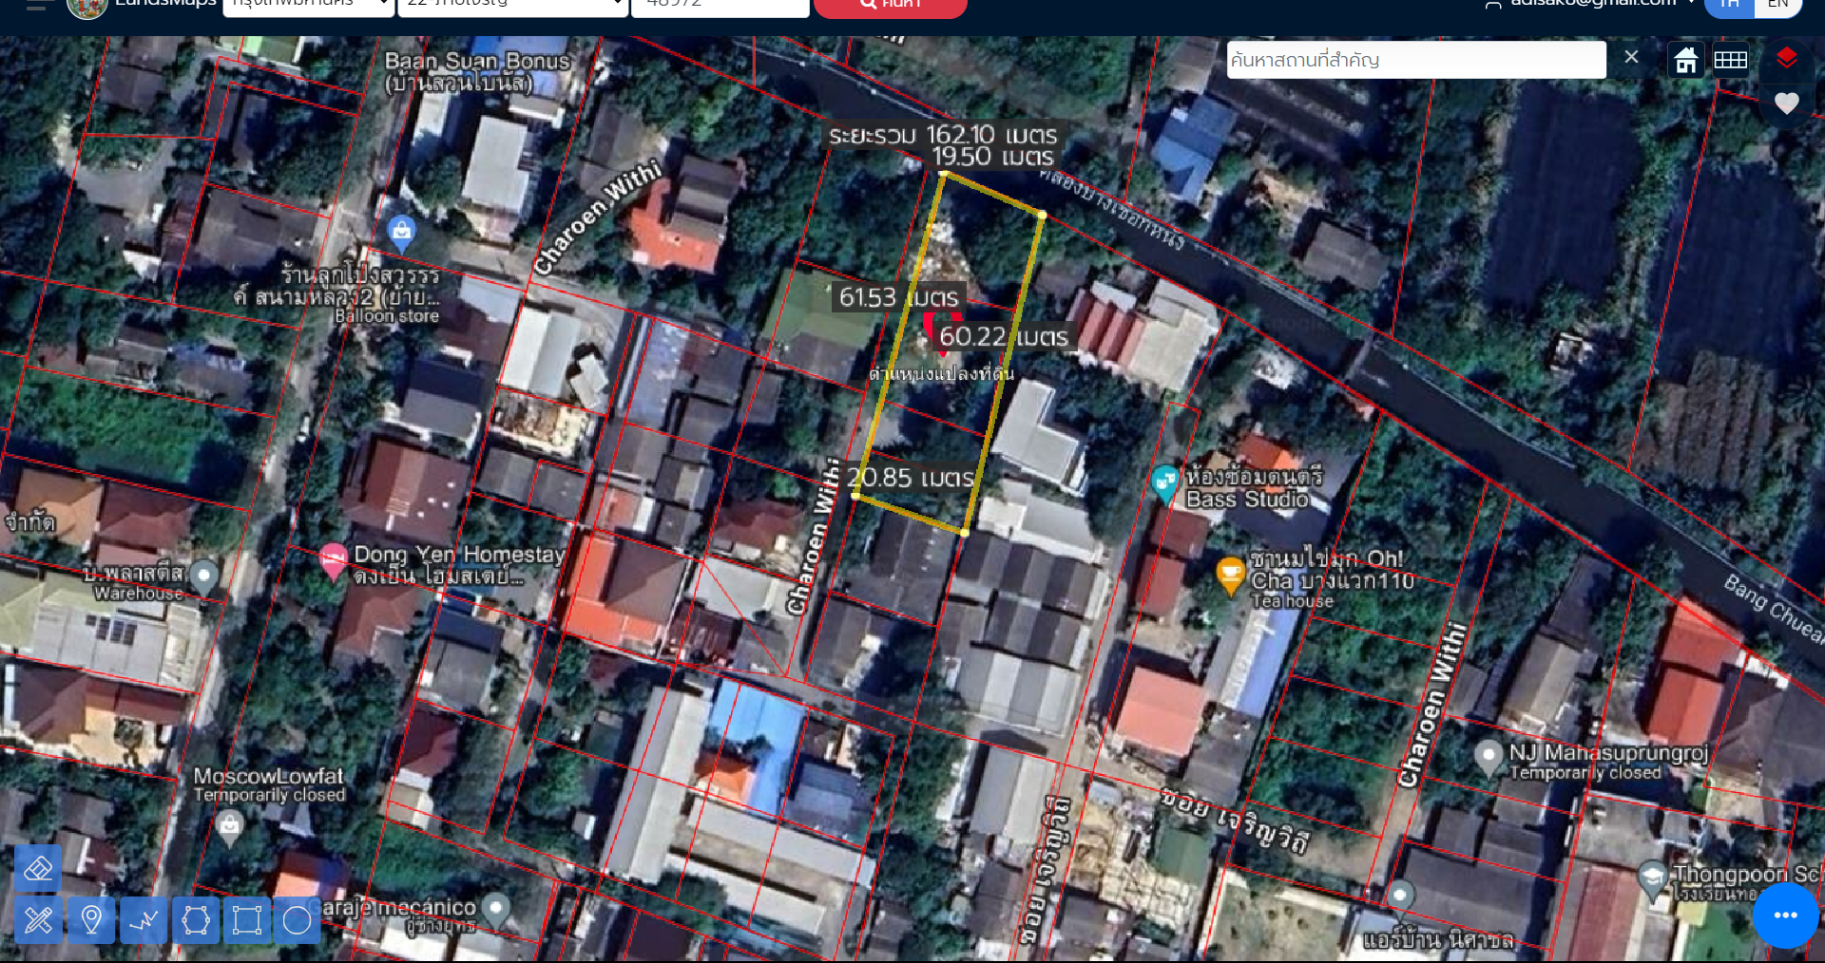This screenshot has height=963, width=1825.
Task: Select the rectangle drawing tool
Action: click(247, 919)
